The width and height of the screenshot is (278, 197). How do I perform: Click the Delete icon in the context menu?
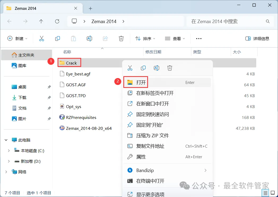(170, 68)
